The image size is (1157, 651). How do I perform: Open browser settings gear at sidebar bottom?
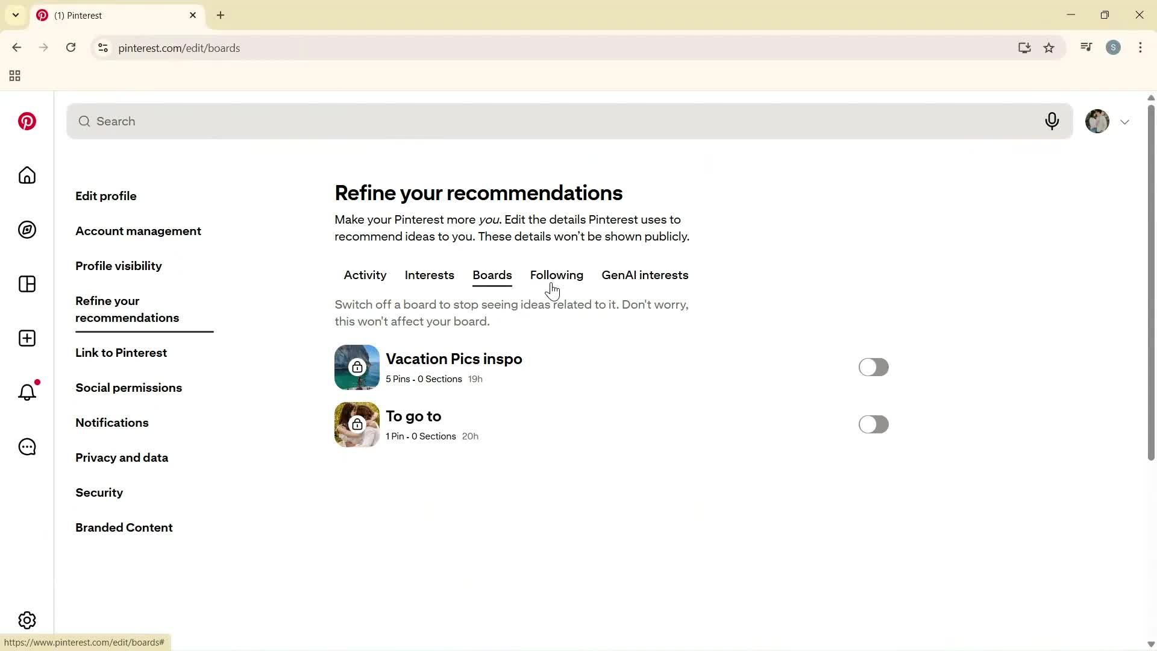click(27, 620)
